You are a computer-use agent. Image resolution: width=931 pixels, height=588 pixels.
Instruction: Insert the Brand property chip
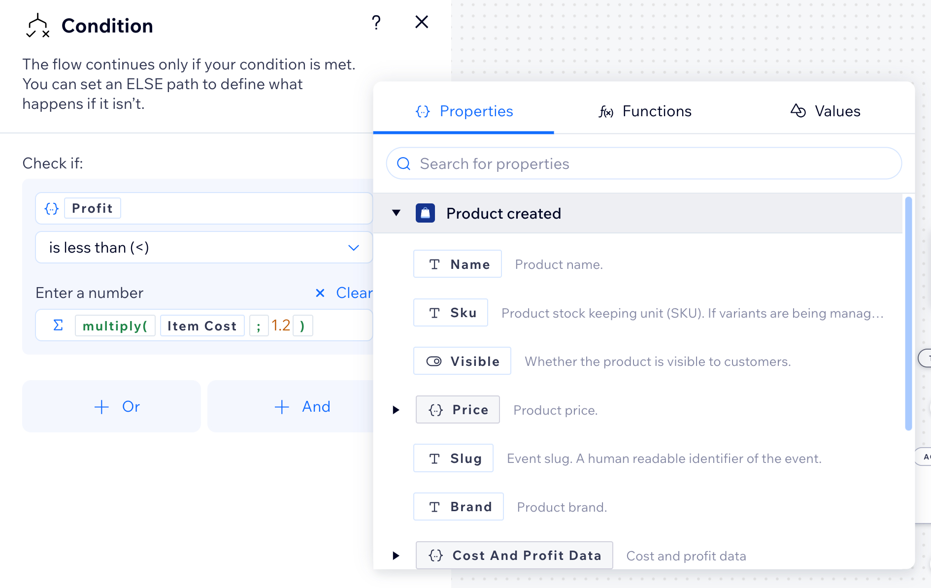[459, 507]
